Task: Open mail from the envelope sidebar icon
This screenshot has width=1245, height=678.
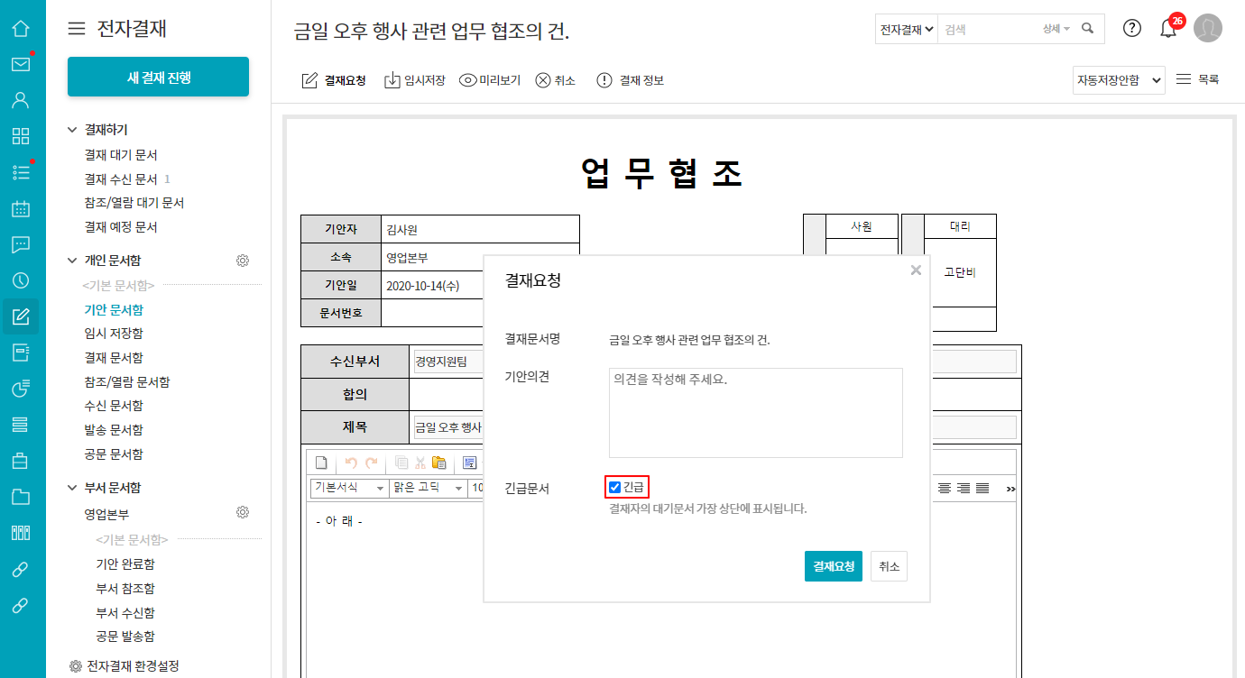Action: [21, 64]
